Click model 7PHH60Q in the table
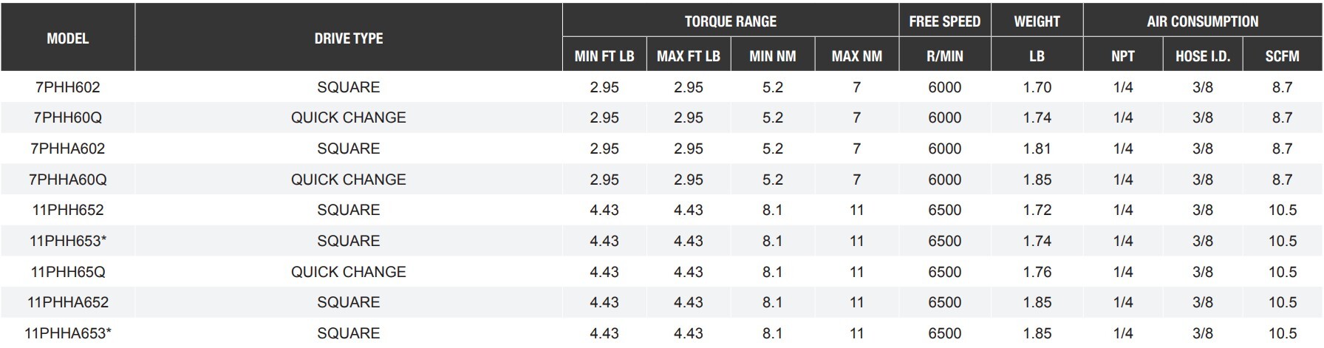 [x=67, y=117]
